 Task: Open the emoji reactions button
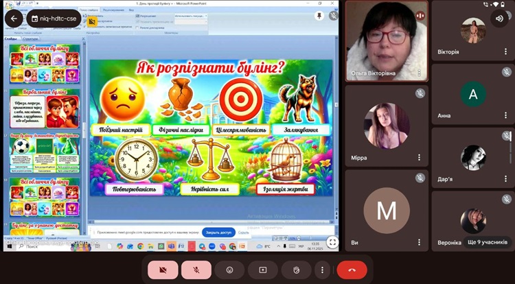pos(229,270)
